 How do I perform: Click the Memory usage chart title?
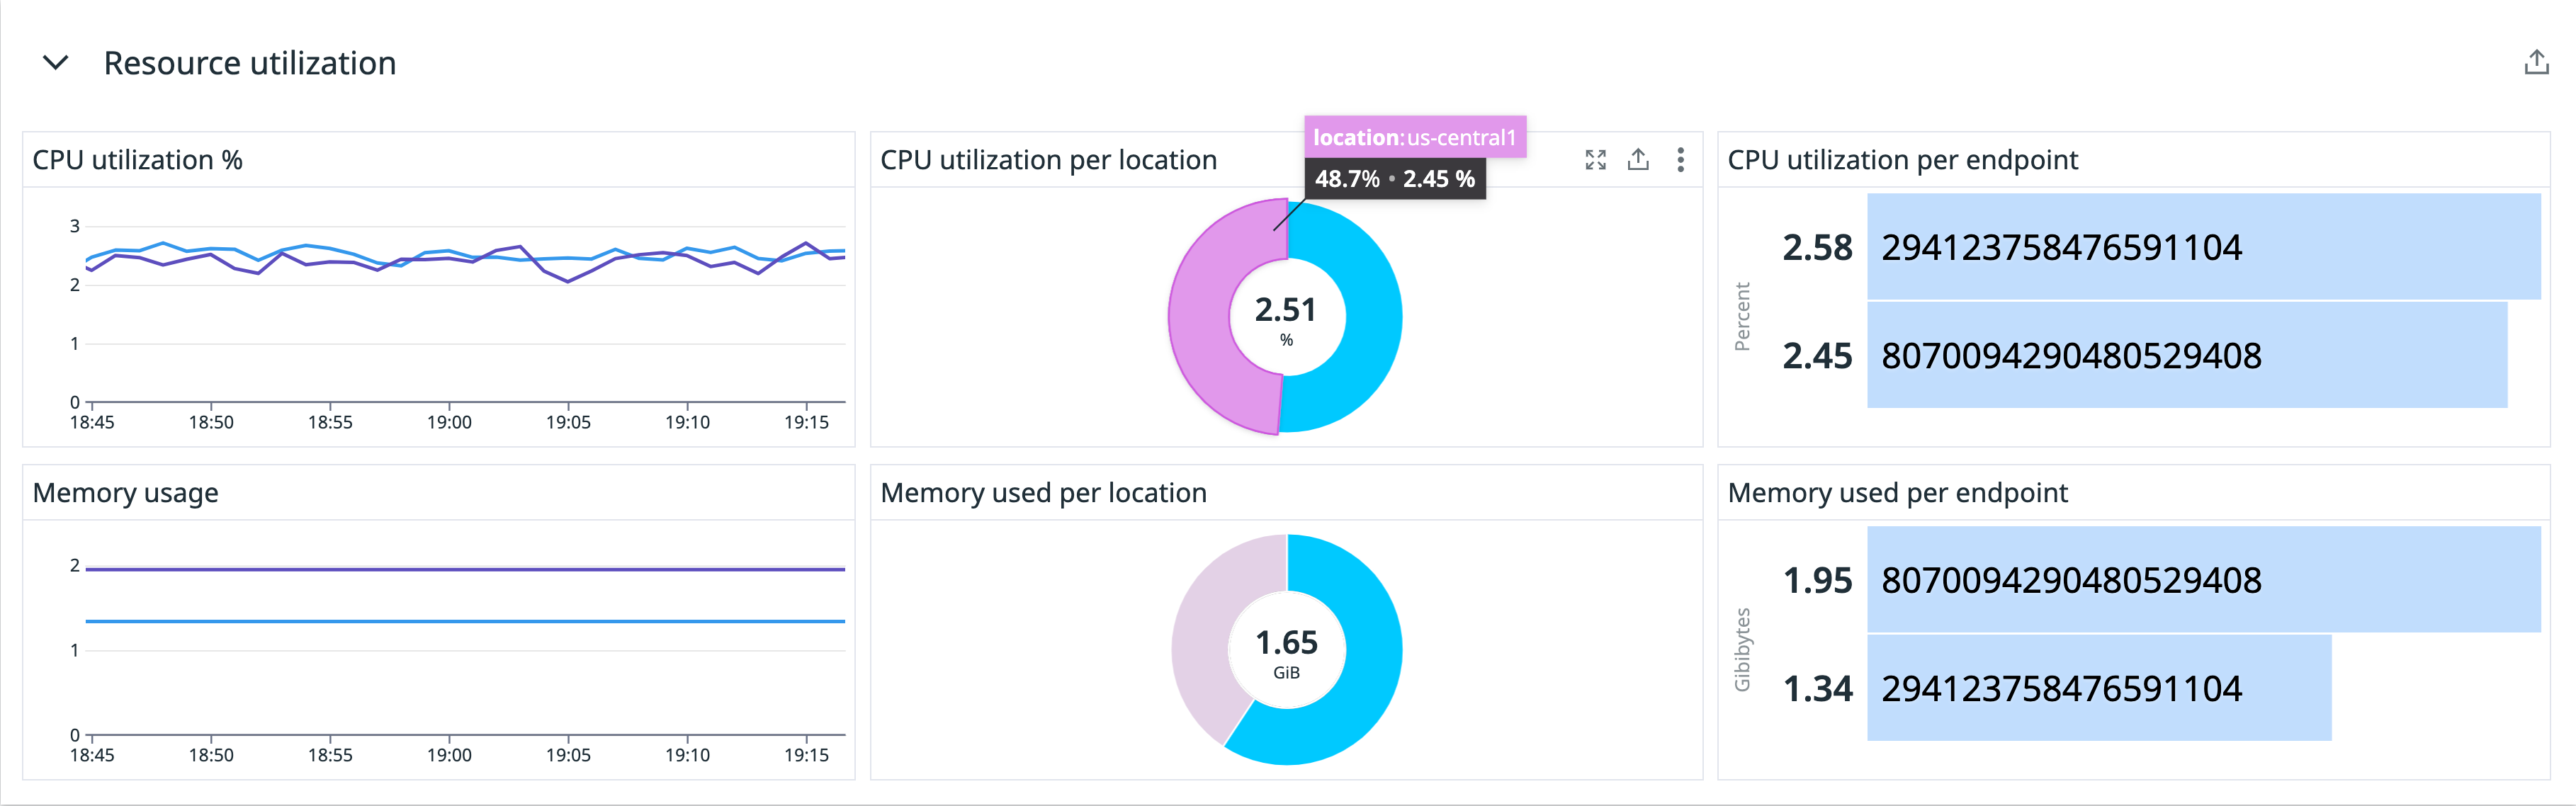126,492
